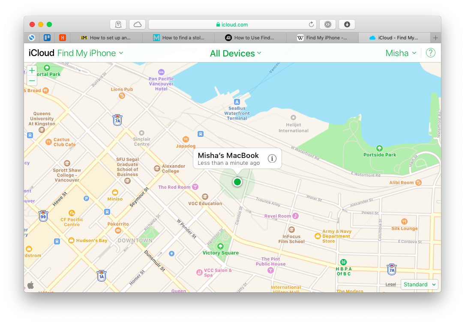Reload the page using refresh icon

tap(311, 24)
